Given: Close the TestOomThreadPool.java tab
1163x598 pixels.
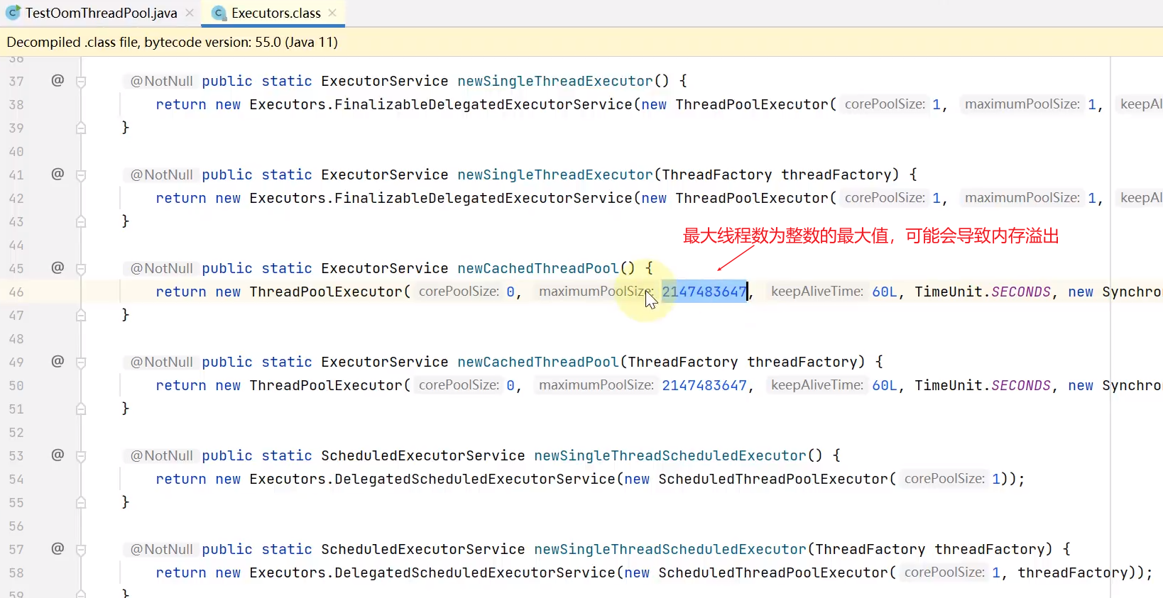Looking at the screenshot, I should (x=190, y=13).
